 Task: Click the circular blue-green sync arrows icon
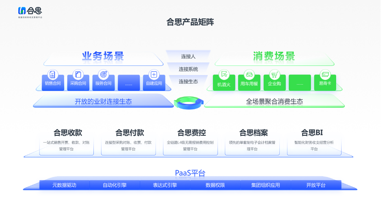[189, 102]
